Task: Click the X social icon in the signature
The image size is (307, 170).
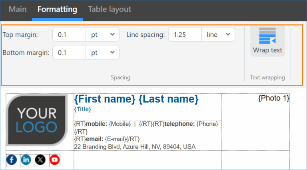Action: 40,160
